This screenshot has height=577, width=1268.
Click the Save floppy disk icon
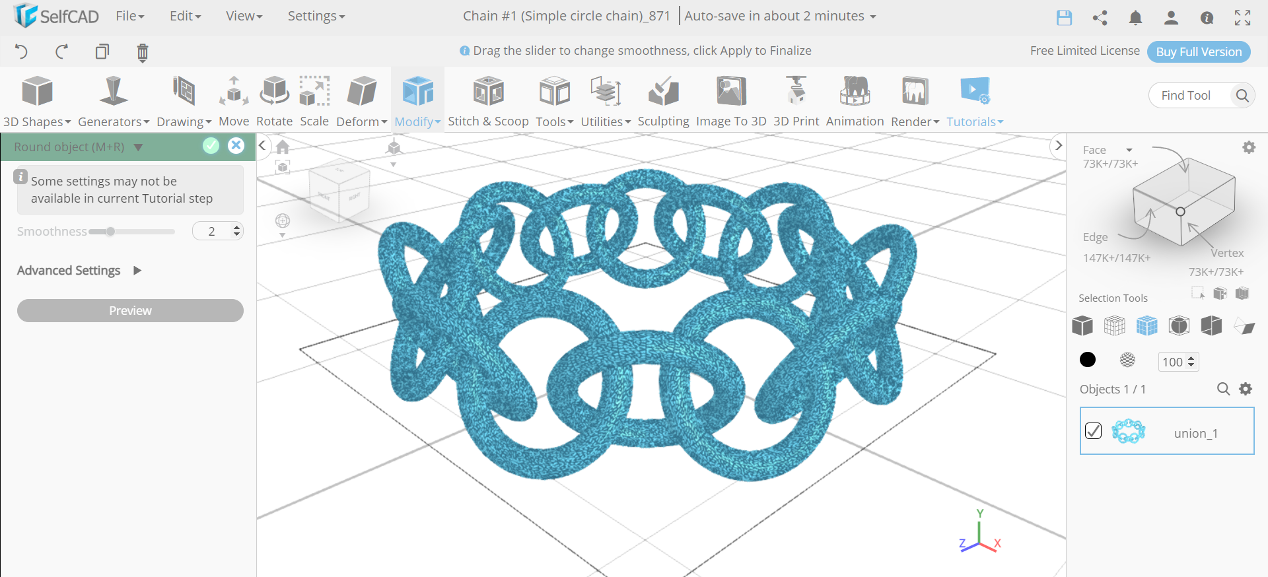(1064, 18)
